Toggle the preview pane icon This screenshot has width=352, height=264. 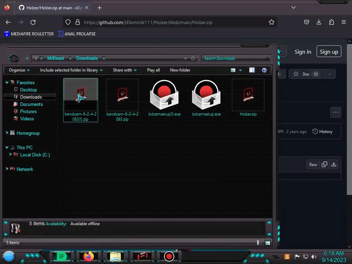click(252, 70)
